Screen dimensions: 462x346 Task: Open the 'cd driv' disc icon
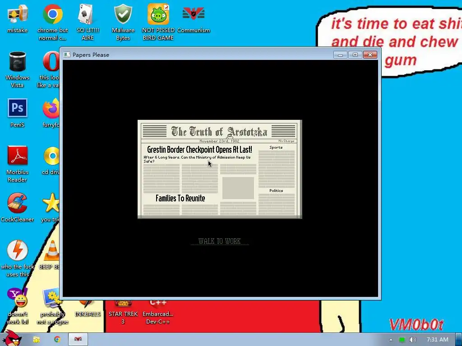[51, 161]
